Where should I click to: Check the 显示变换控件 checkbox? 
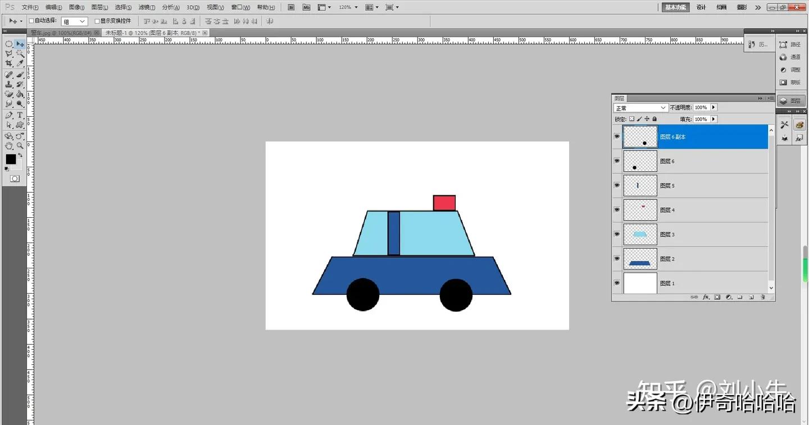(x=97, y=21)
